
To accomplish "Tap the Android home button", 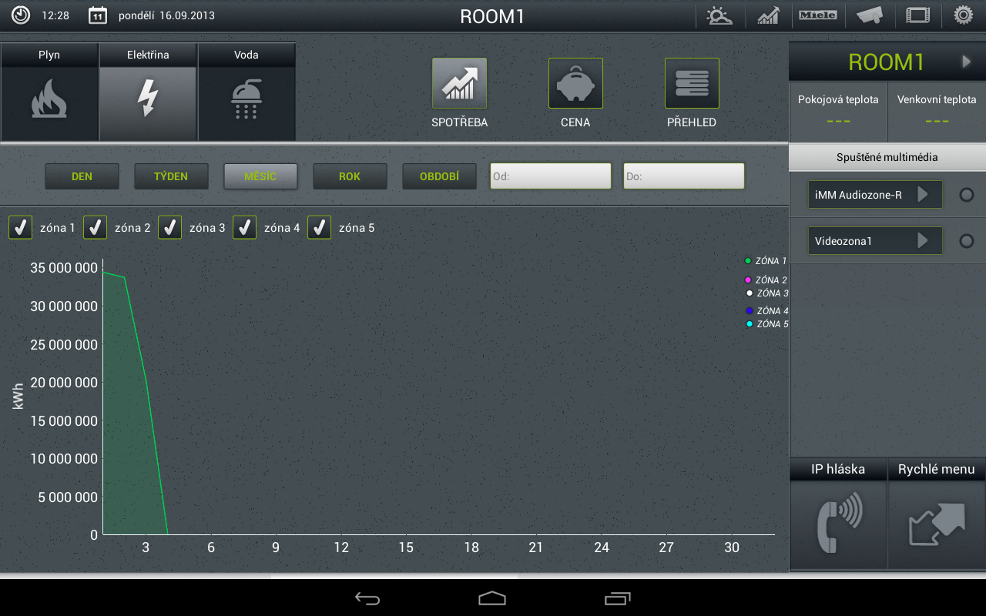I will [492, 598].
